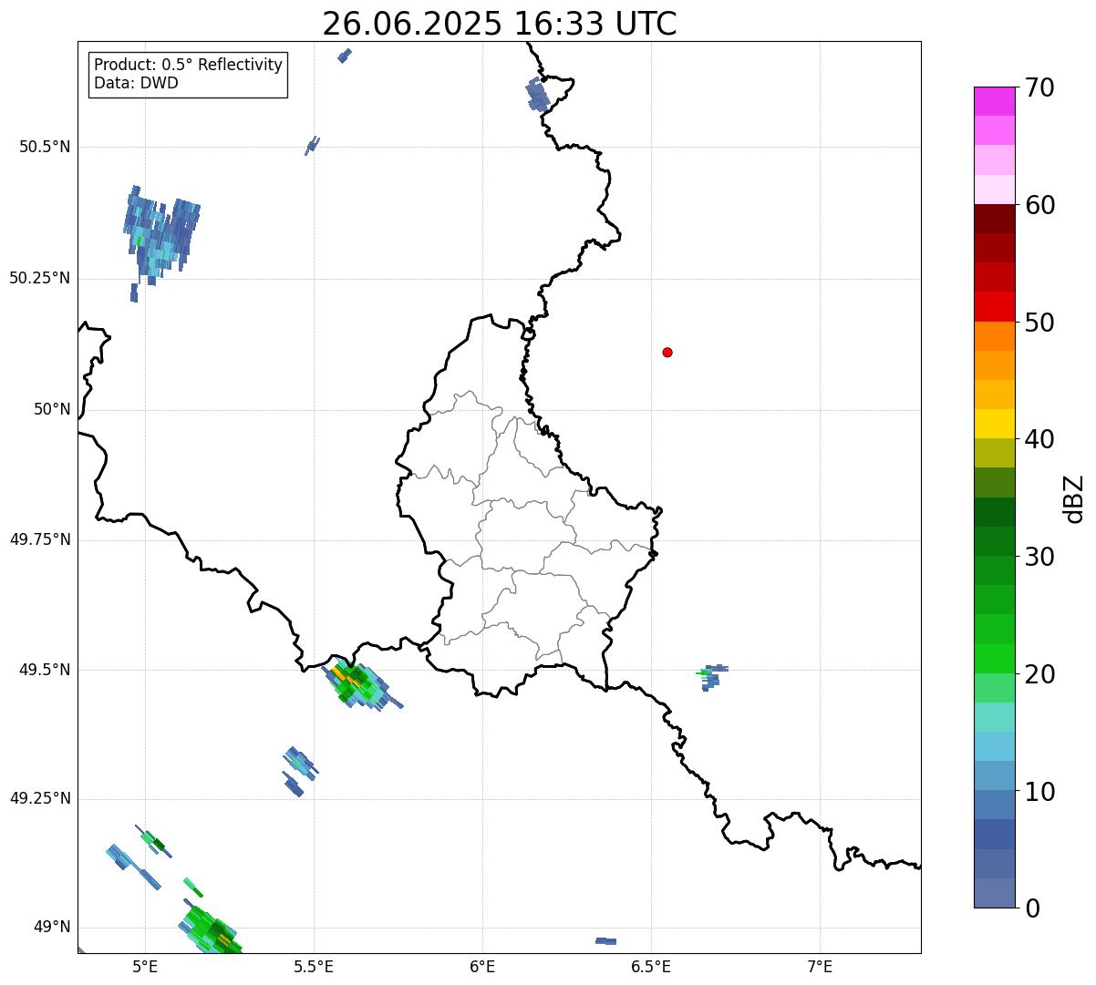Click the bright red colorbar segment below 50

point(994,307)
